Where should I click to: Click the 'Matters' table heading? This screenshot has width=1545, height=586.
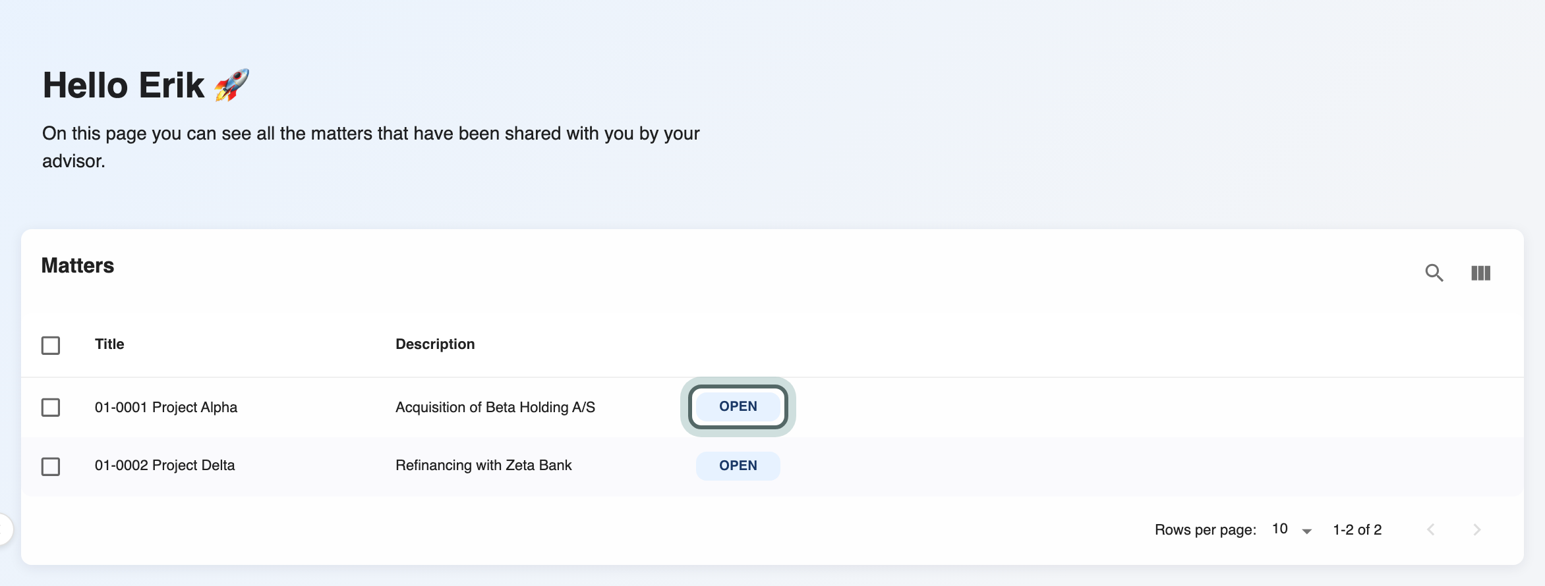pyautogui.click(x=78, y=265)
